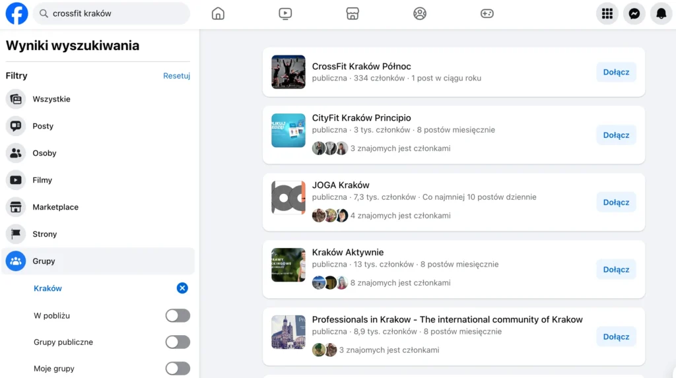Screen dimensions: 676x378
Task: Click the Filmy play icon
Action: 16,179
